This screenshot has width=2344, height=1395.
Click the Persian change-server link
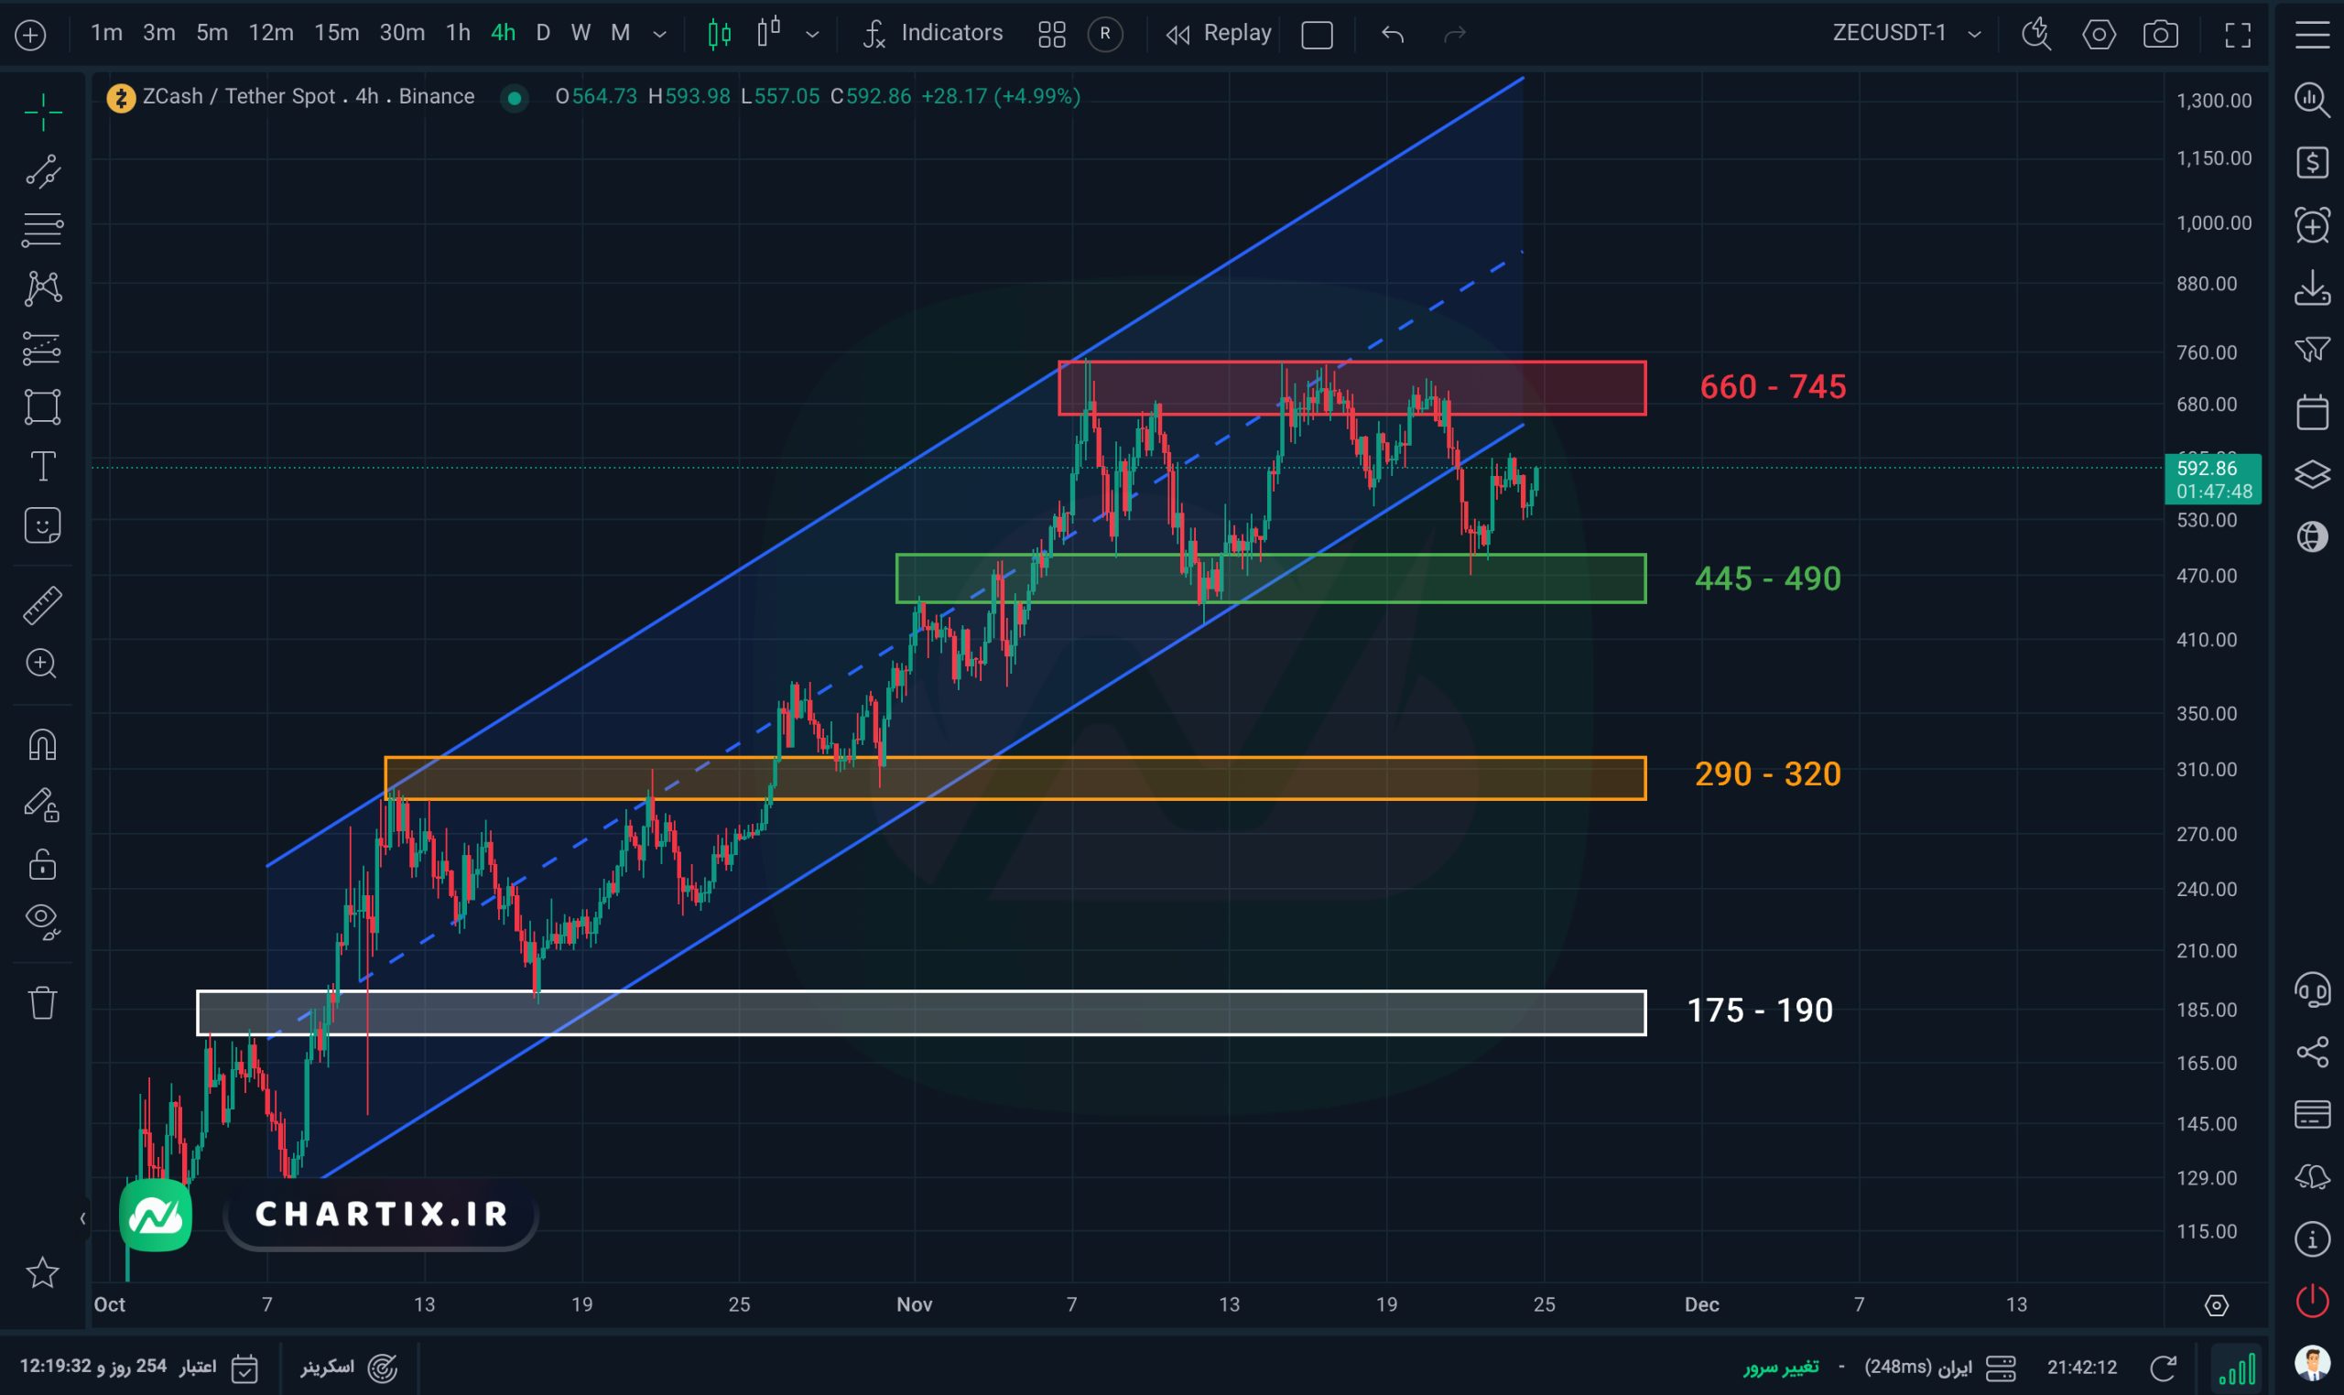[1780, 1367]
